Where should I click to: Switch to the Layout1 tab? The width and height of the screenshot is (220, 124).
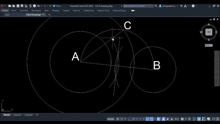(x=17, y=115)
